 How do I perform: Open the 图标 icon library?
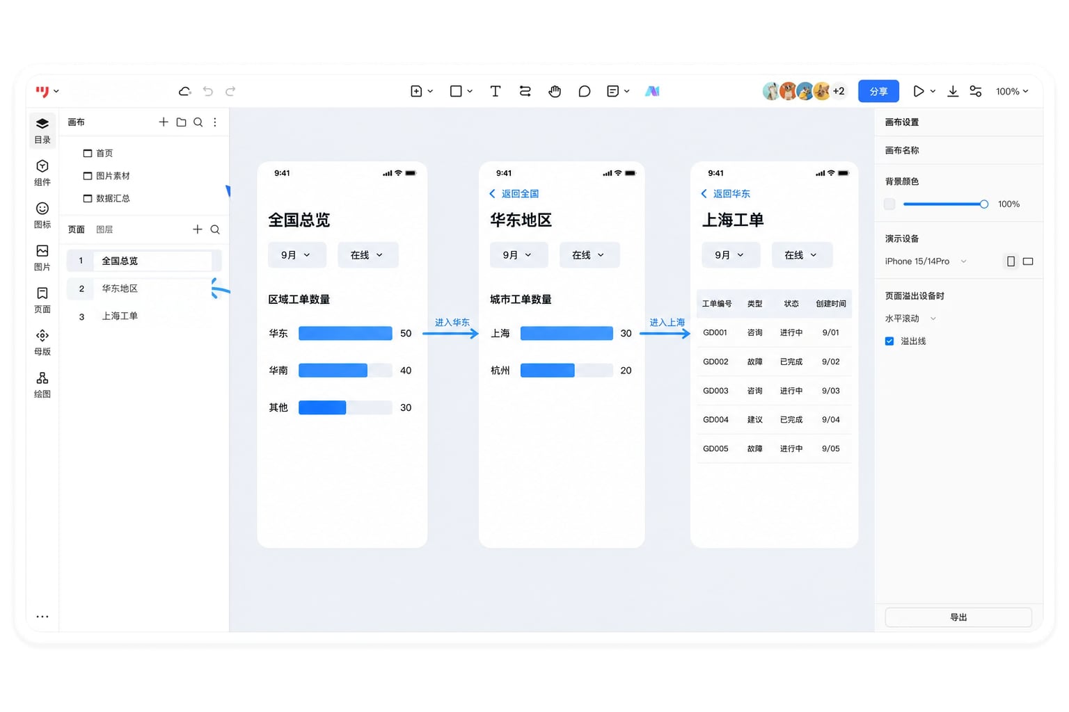point(42,215)
